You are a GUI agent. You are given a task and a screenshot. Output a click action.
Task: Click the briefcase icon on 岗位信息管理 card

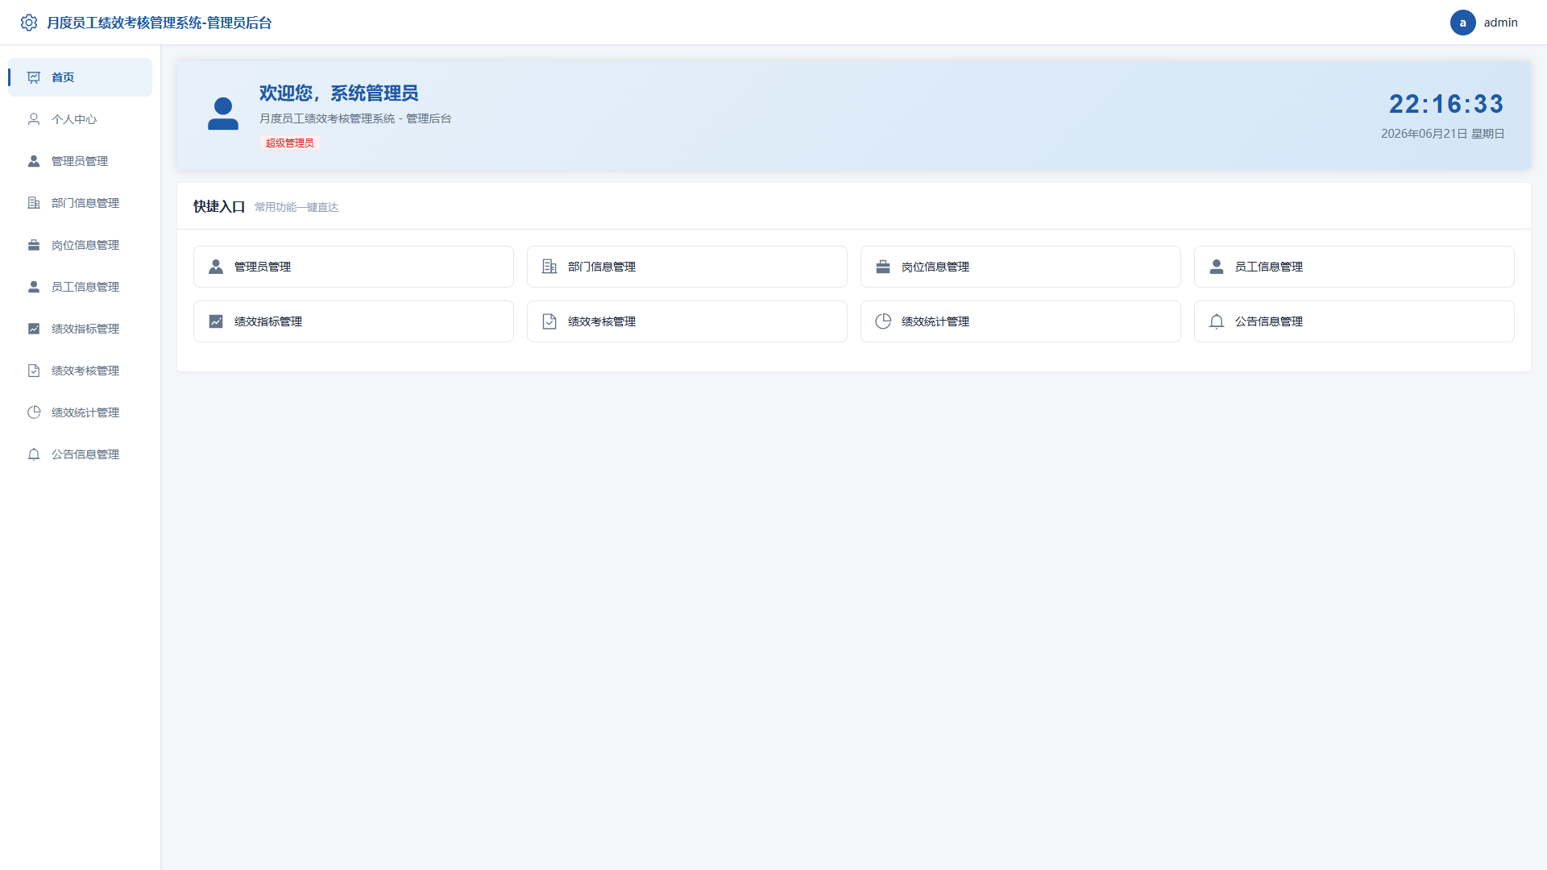click(883, 267)
